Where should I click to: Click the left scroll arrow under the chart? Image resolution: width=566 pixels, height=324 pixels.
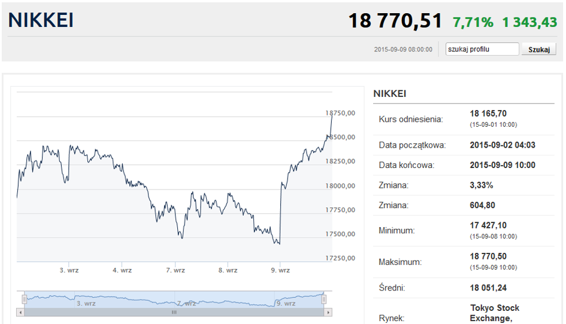[20, 312]
